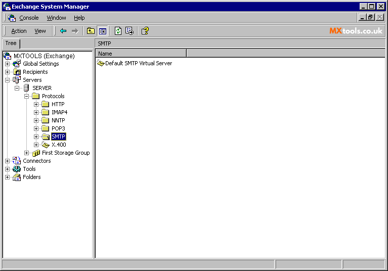Open the View menu

pos(40,31)
